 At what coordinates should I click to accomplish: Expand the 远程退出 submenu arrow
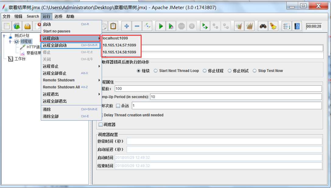99,94
